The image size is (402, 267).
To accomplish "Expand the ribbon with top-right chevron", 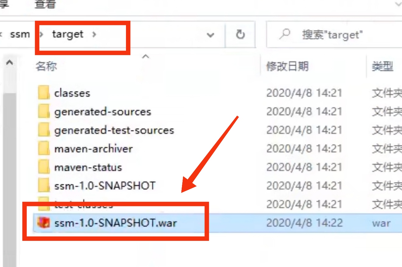I will (398, 4).
